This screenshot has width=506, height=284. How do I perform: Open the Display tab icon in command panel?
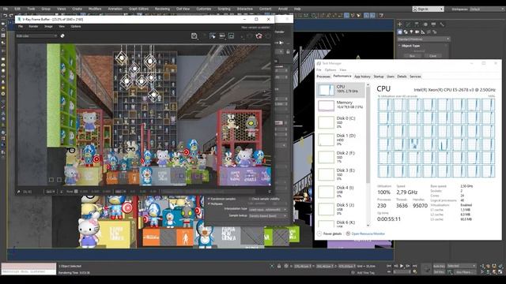coord(433,24)
